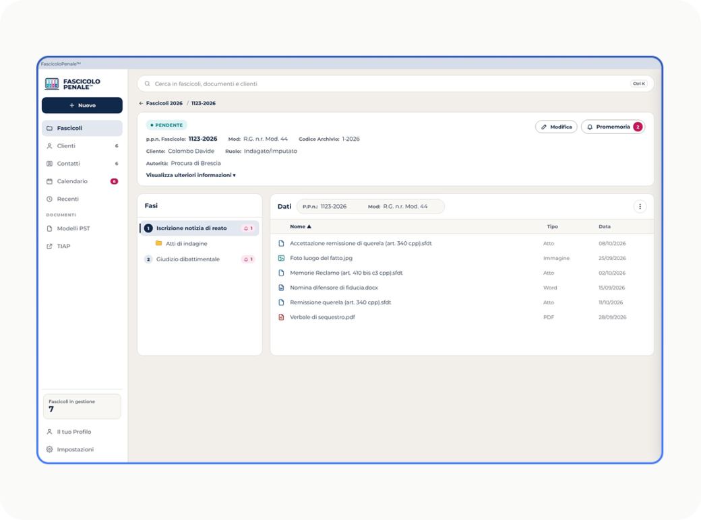701x520 pixels.
Task: Click the folder icon of Atti di indagine
Action: point(158,243)
